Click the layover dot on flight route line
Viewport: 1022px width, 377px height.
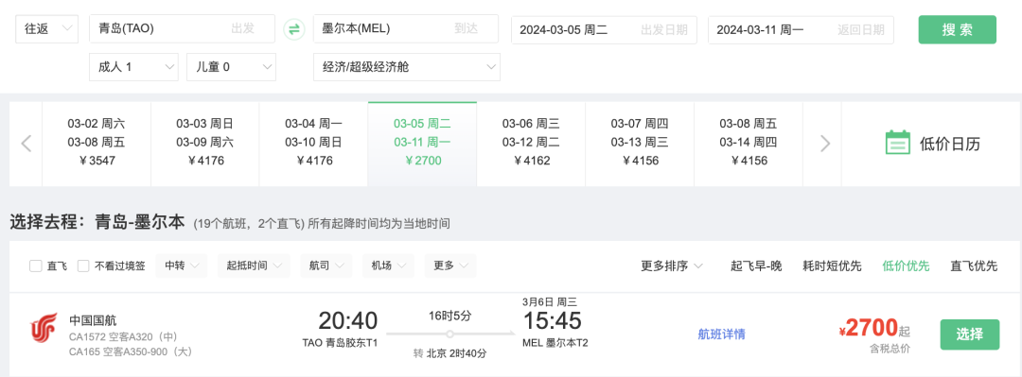click(x=449, y=334)
